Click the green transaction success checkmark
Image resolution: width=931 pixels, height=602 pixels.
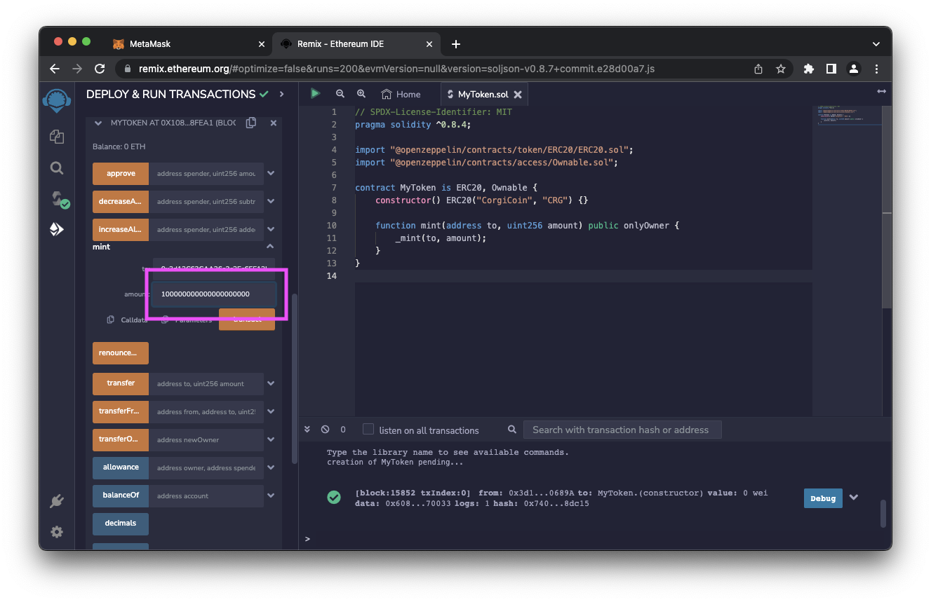(334, 498)
